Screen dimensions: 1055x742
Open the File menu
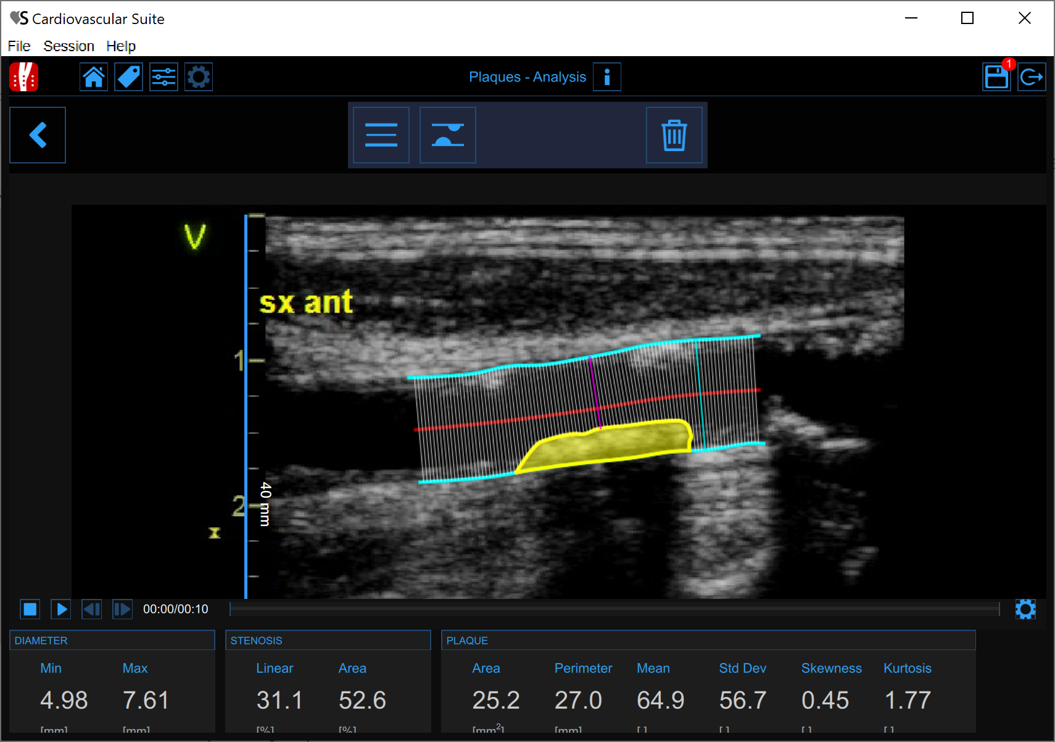click(19, 46)
